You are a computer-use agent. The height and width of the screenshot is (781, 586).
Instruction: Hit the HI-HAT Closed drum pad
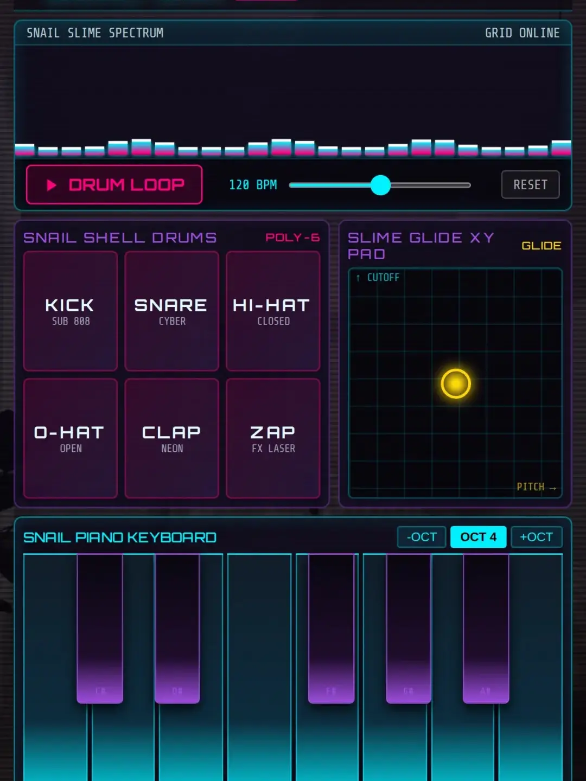click(x=273, y=311)
